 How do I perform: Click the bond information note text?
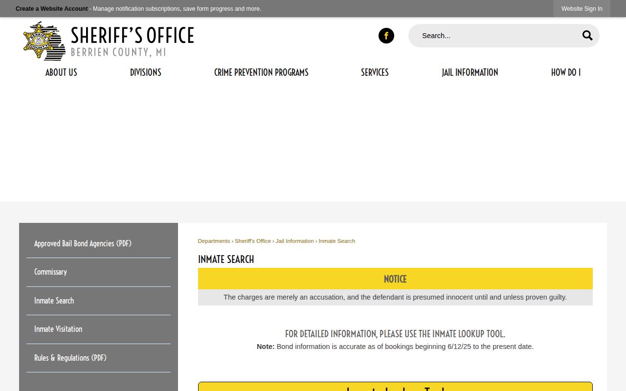pyautogui.click(x=395, y=347)
